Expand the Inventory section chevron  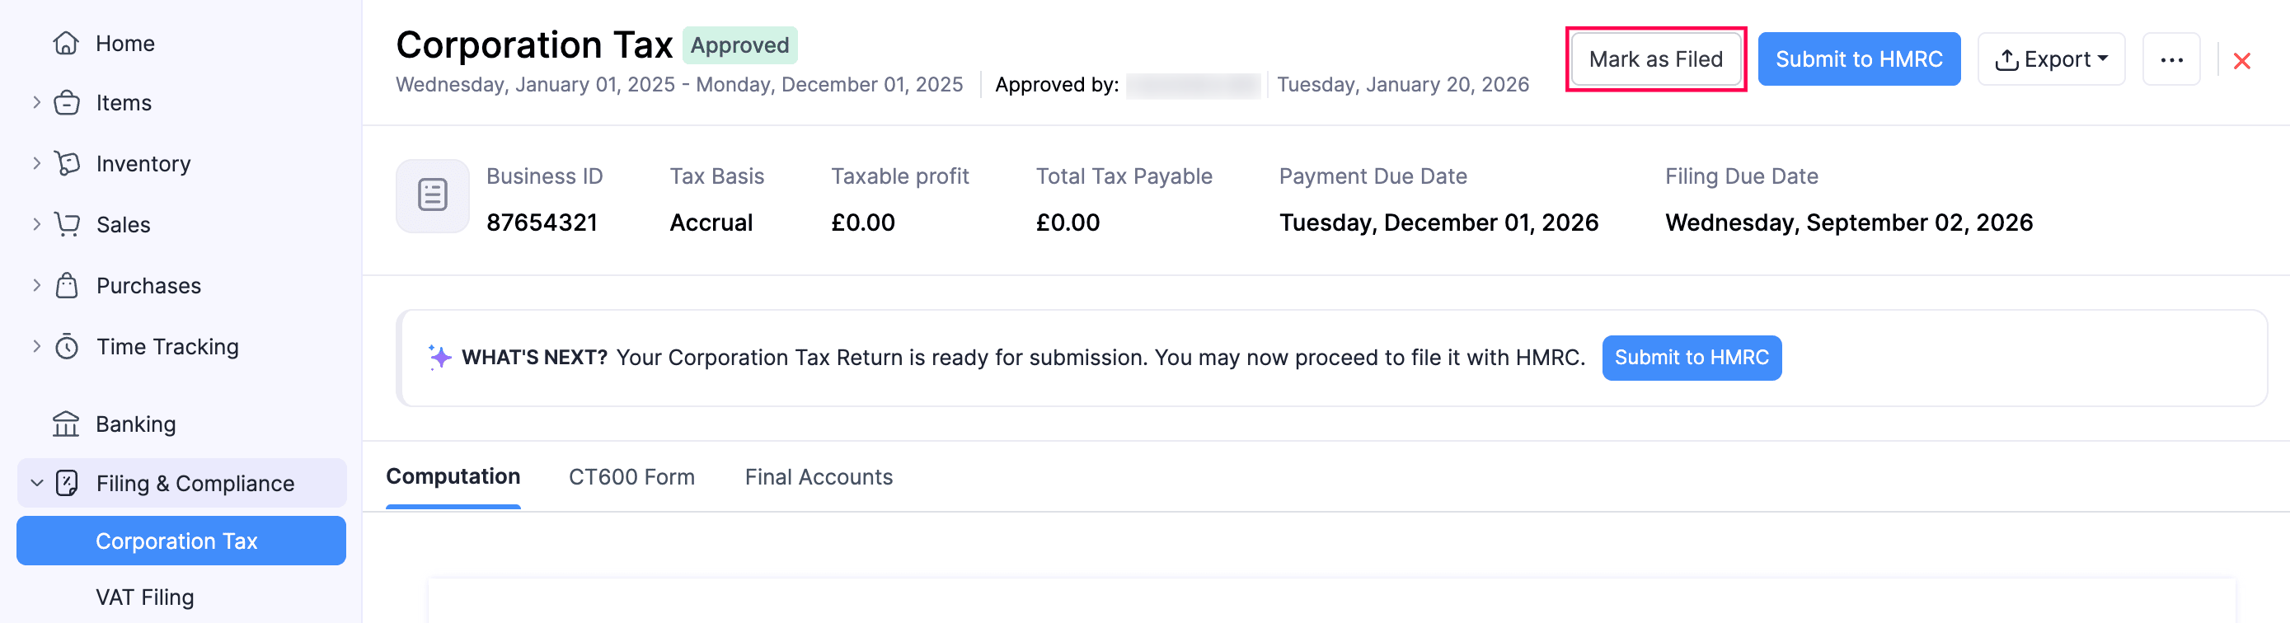click(36, 162)
